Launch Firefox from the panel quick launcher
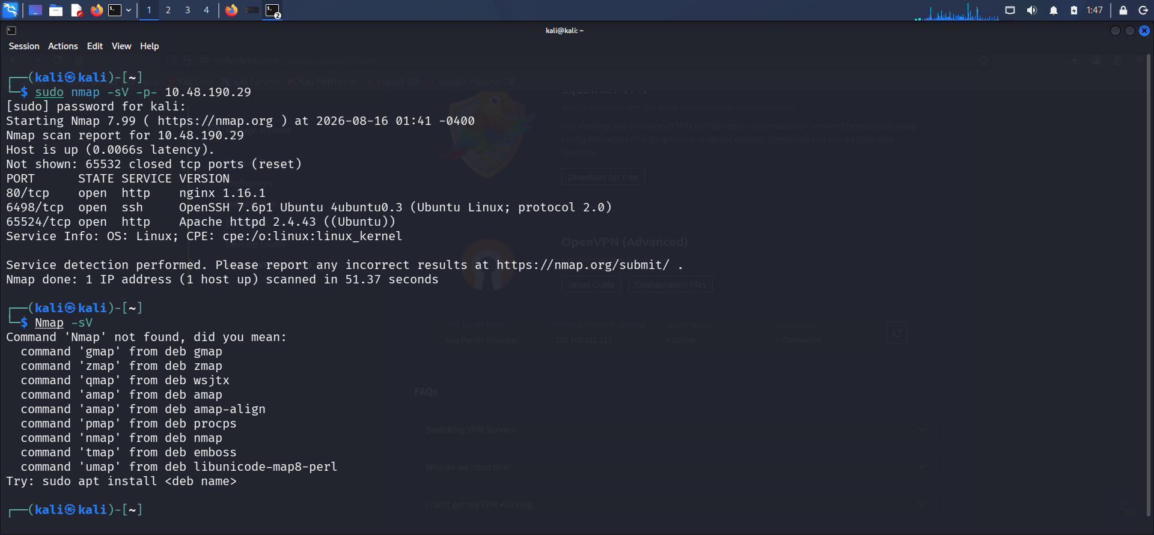This screenshot has width=1154, height=535. [97, 10]
